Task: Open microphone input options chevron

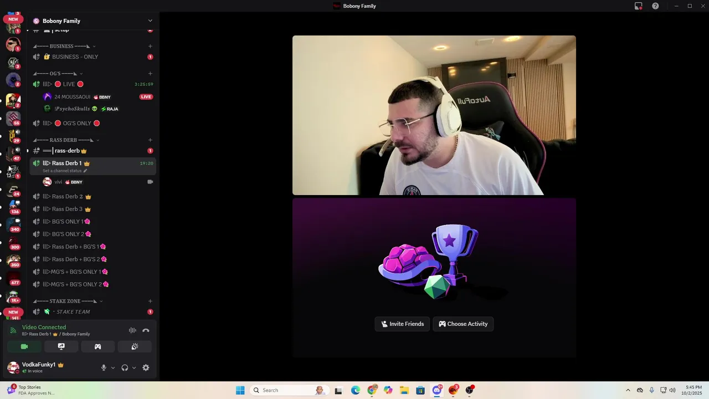Action: coord(113,367)
